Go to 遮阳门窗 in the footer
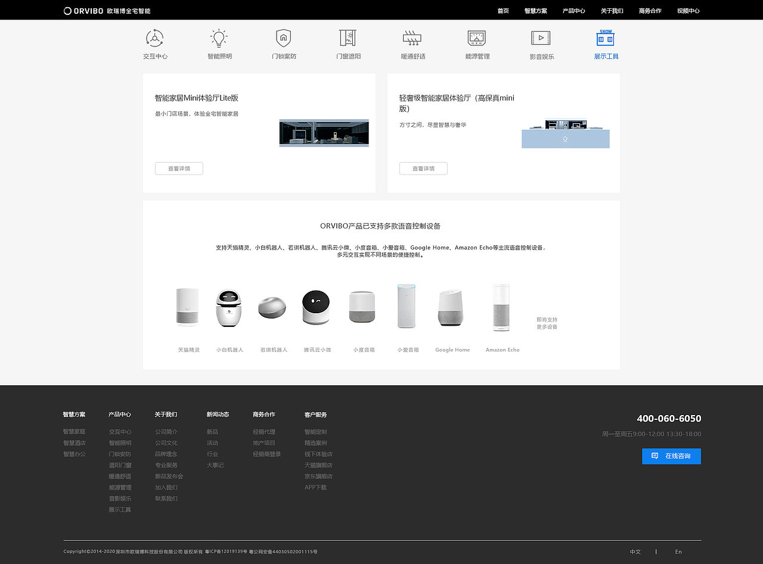763x564 pixels. point(120,465)
